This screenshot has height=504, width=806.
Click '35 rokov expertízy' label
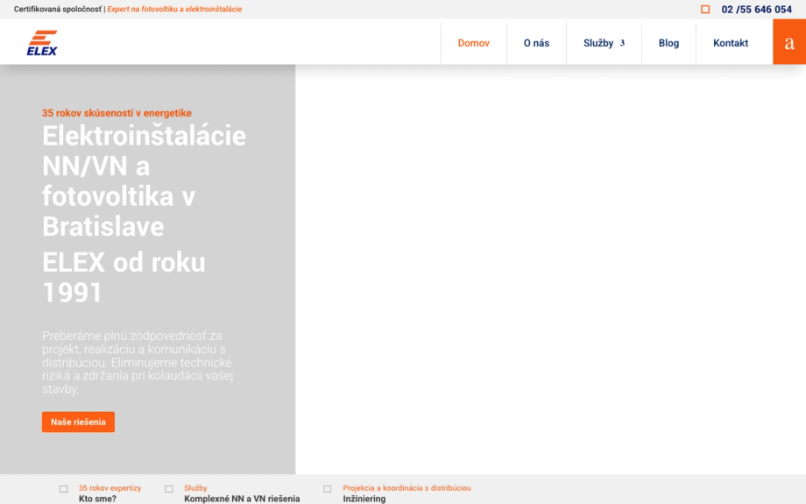110,488
